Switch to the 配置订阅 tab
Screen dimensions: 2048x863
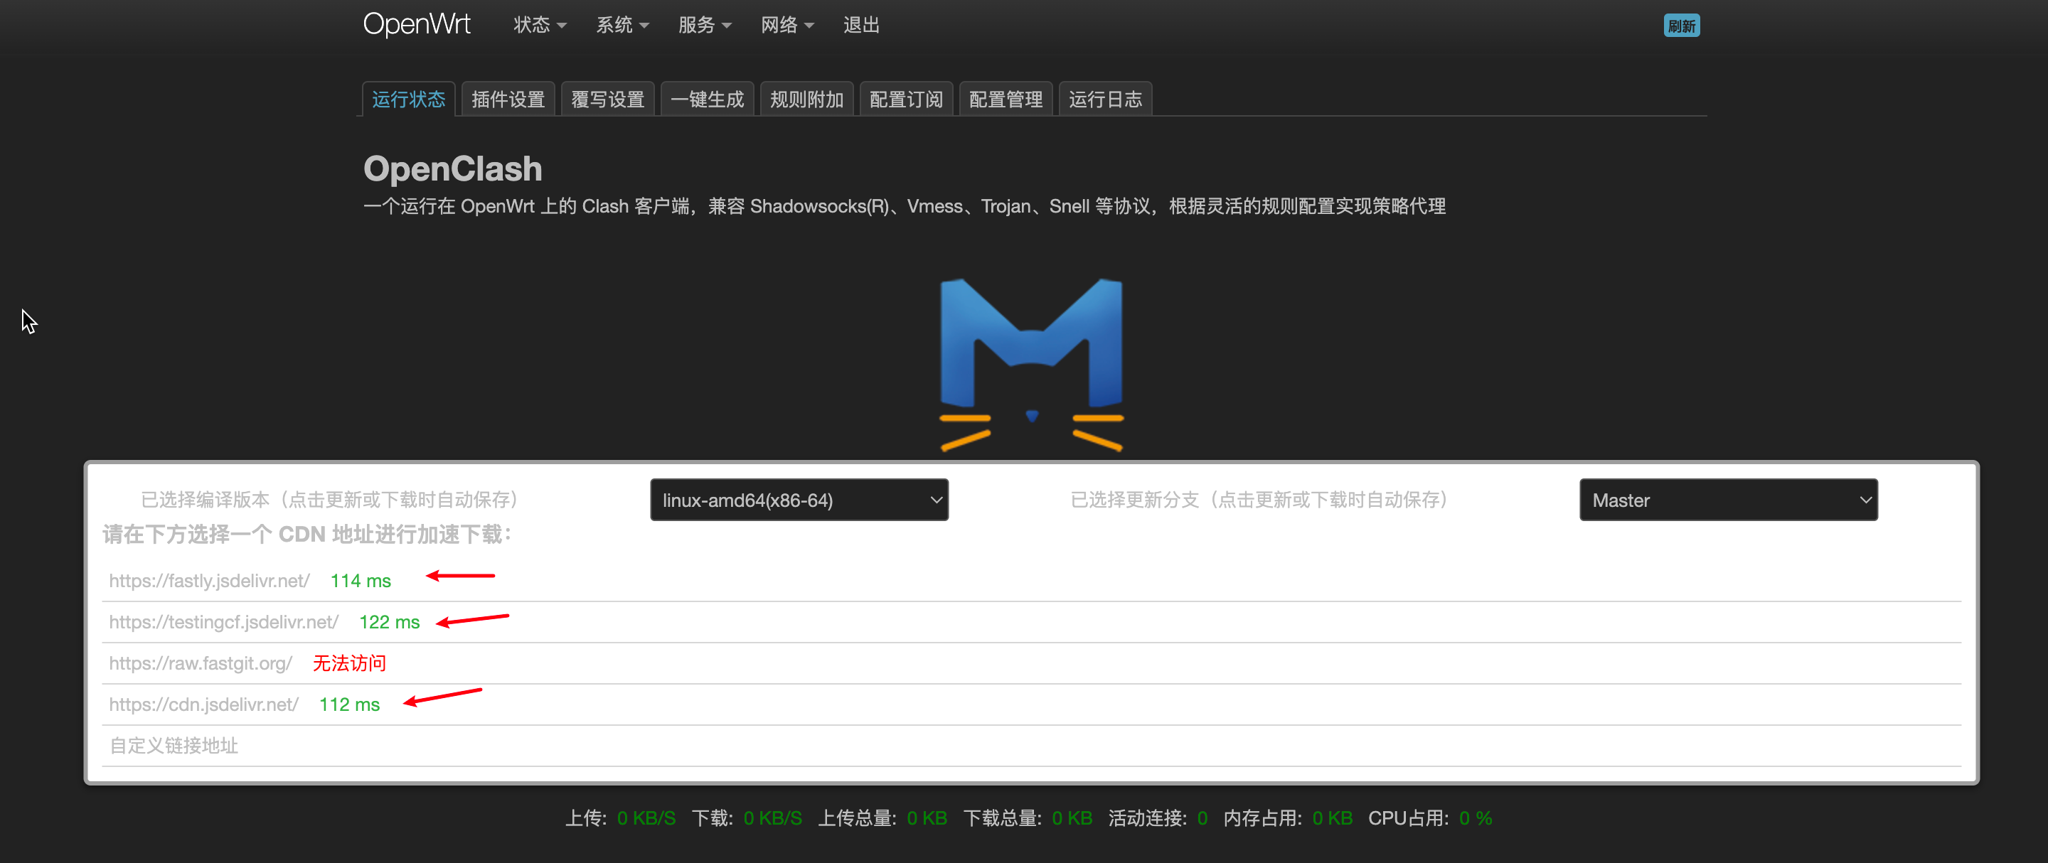[905, 99]
